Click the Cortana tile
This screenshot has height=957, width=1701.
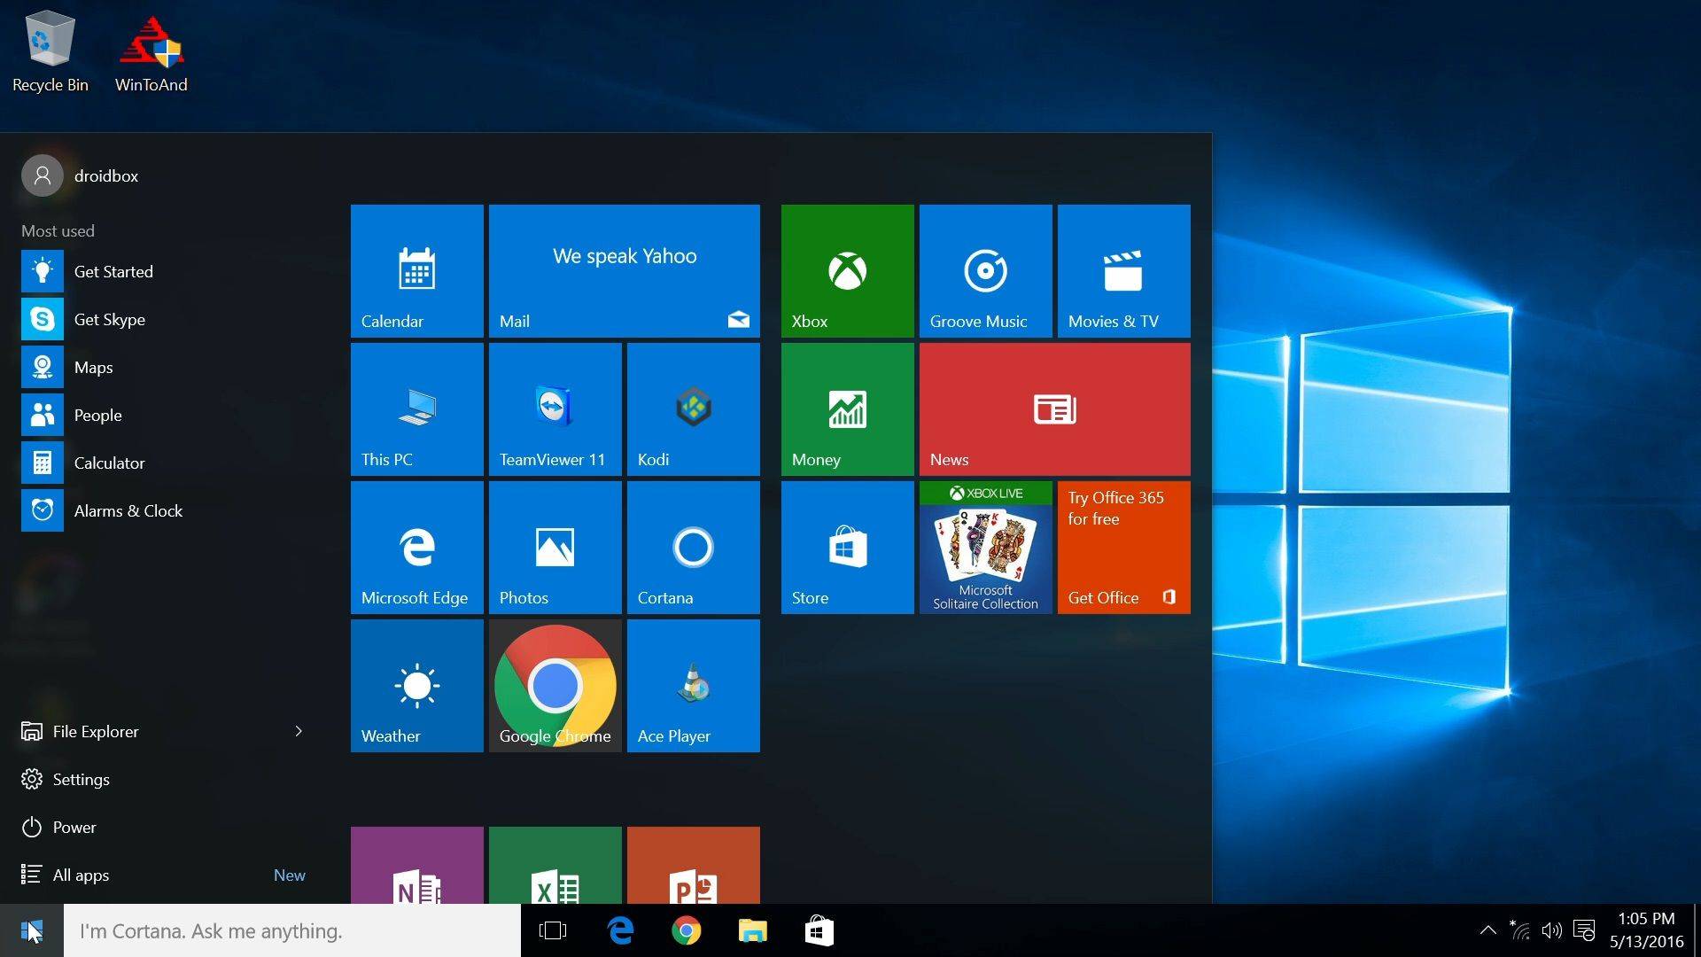[693, 548]
